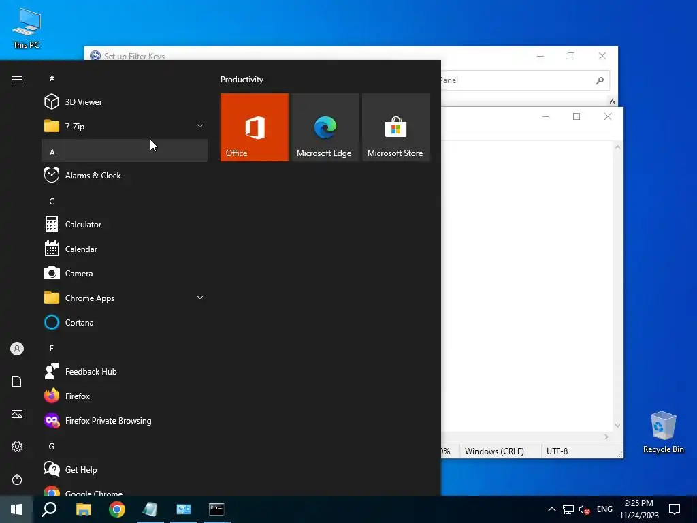Click the Control Panel search magnifier
This screenshot has width=697, height=523.
point(600,80)
